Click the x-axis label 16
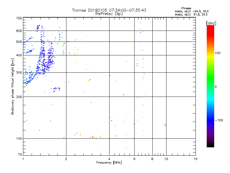 [x=195, y=159]
